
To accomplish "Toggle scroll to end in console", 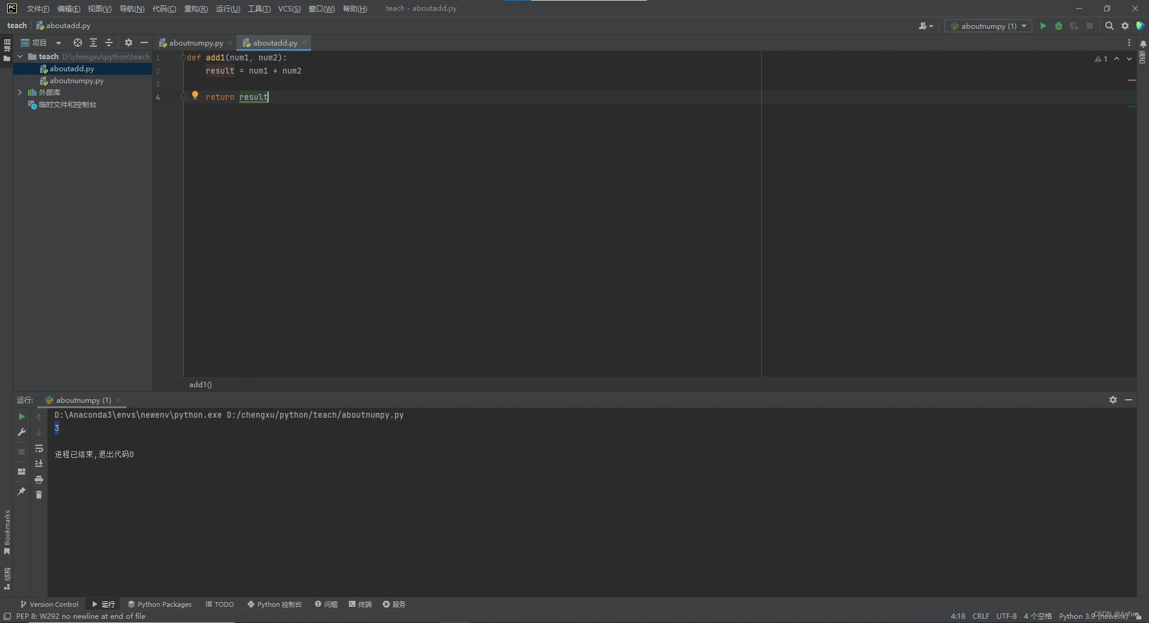I will [x=39, y=464].
